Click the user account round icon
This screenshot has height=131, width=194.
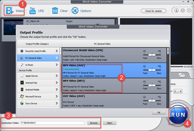coord(177,11)
